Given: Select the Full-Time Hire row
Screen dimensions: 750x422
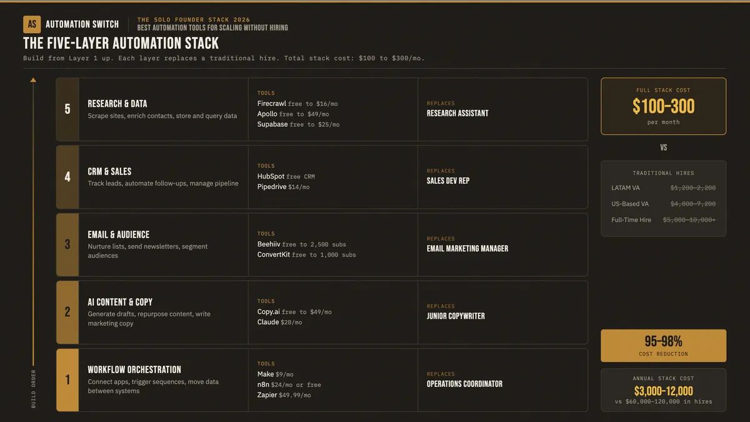Looking at the screenshot, I should coord(664,220).
